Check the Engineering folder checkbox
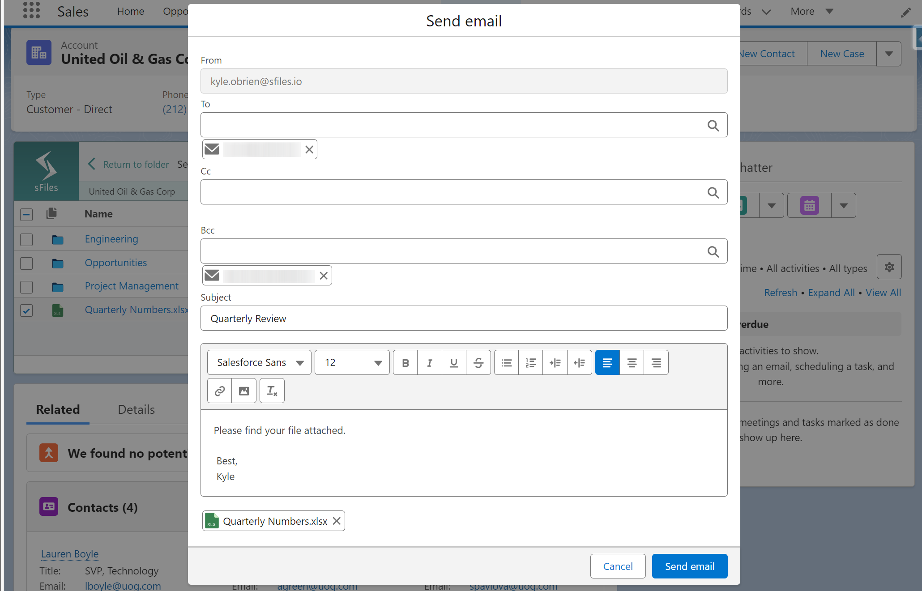This screenshot has width=922, height=591. 26,239
